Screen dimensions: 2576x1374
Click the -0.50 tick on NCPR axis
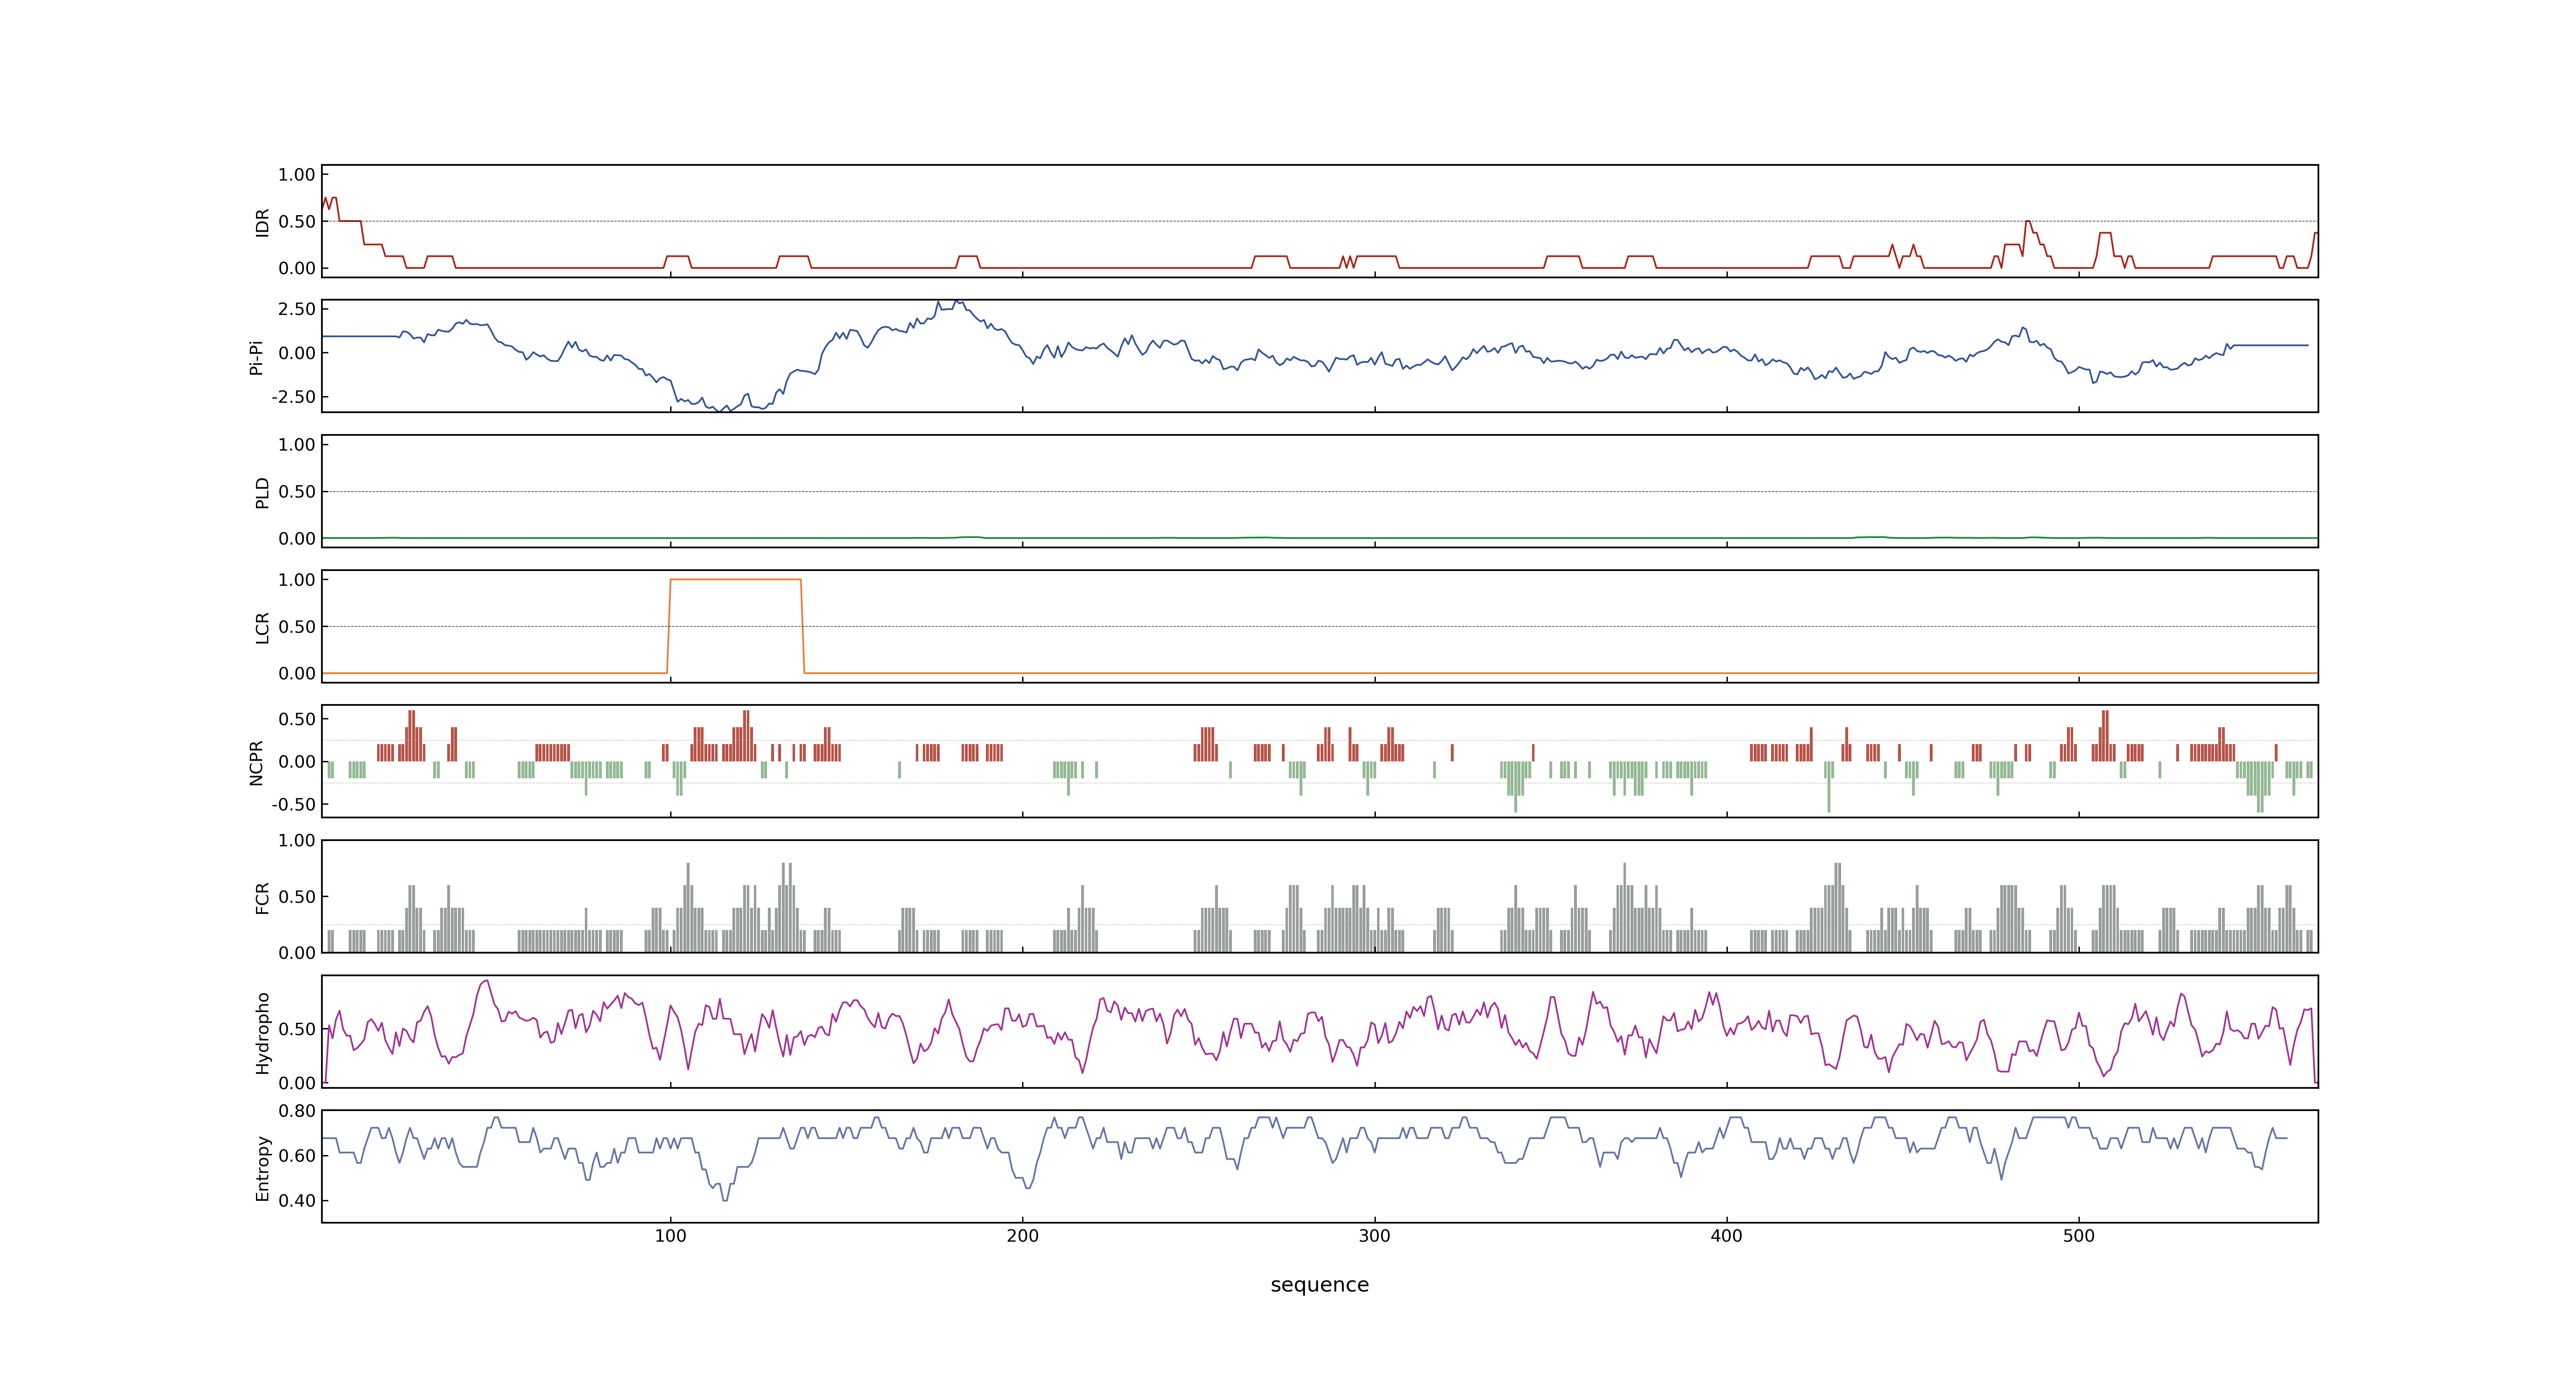click(293, 805)
